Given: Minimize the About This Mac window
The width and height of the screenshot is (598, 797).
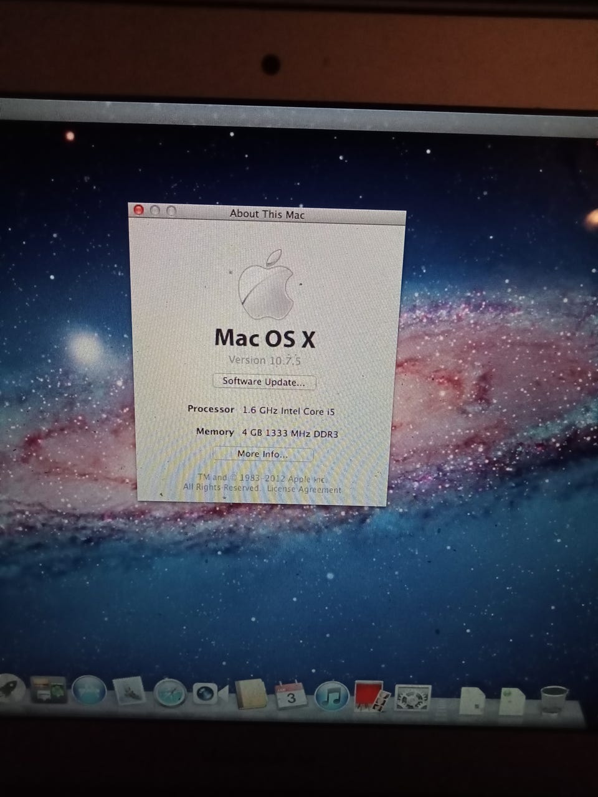Looking at the screenshot, I should 155,211.
